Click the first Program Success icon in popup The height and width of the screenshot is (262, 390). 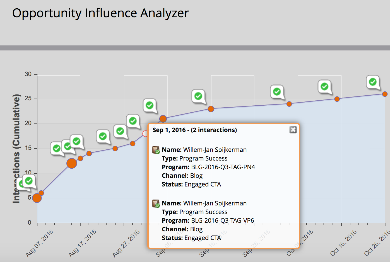pyautogui.click(x=156, y=150)
